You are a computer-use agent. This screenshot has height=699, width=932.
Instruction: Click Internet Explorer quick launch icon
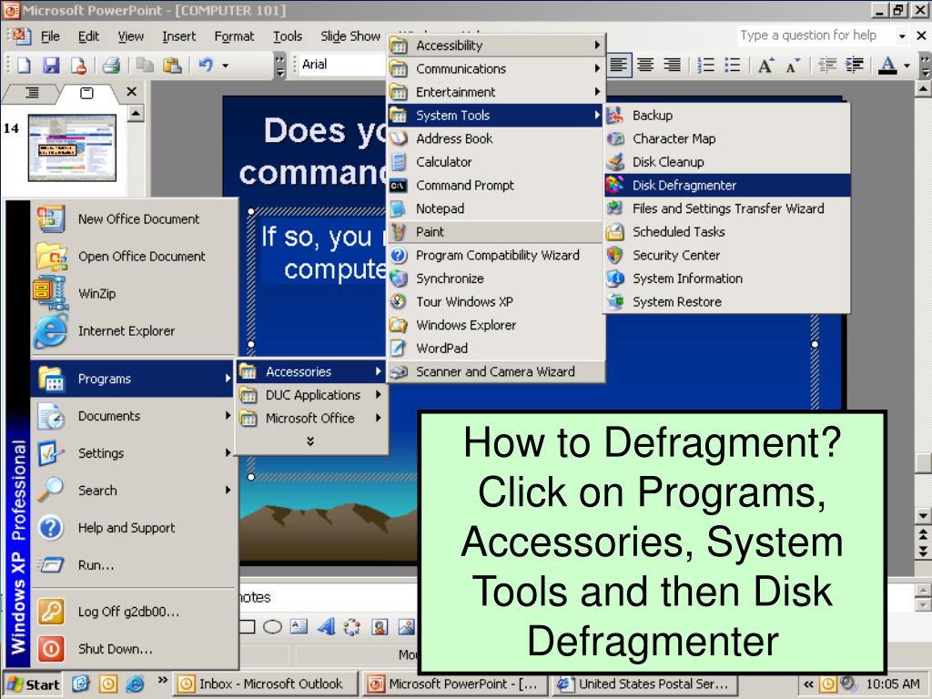pos(135,684)
